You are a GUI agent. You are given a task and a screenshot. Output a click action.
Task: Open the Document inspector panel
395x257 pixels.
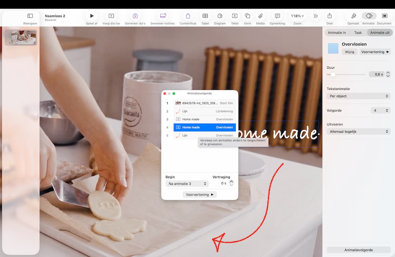point(384,16)
